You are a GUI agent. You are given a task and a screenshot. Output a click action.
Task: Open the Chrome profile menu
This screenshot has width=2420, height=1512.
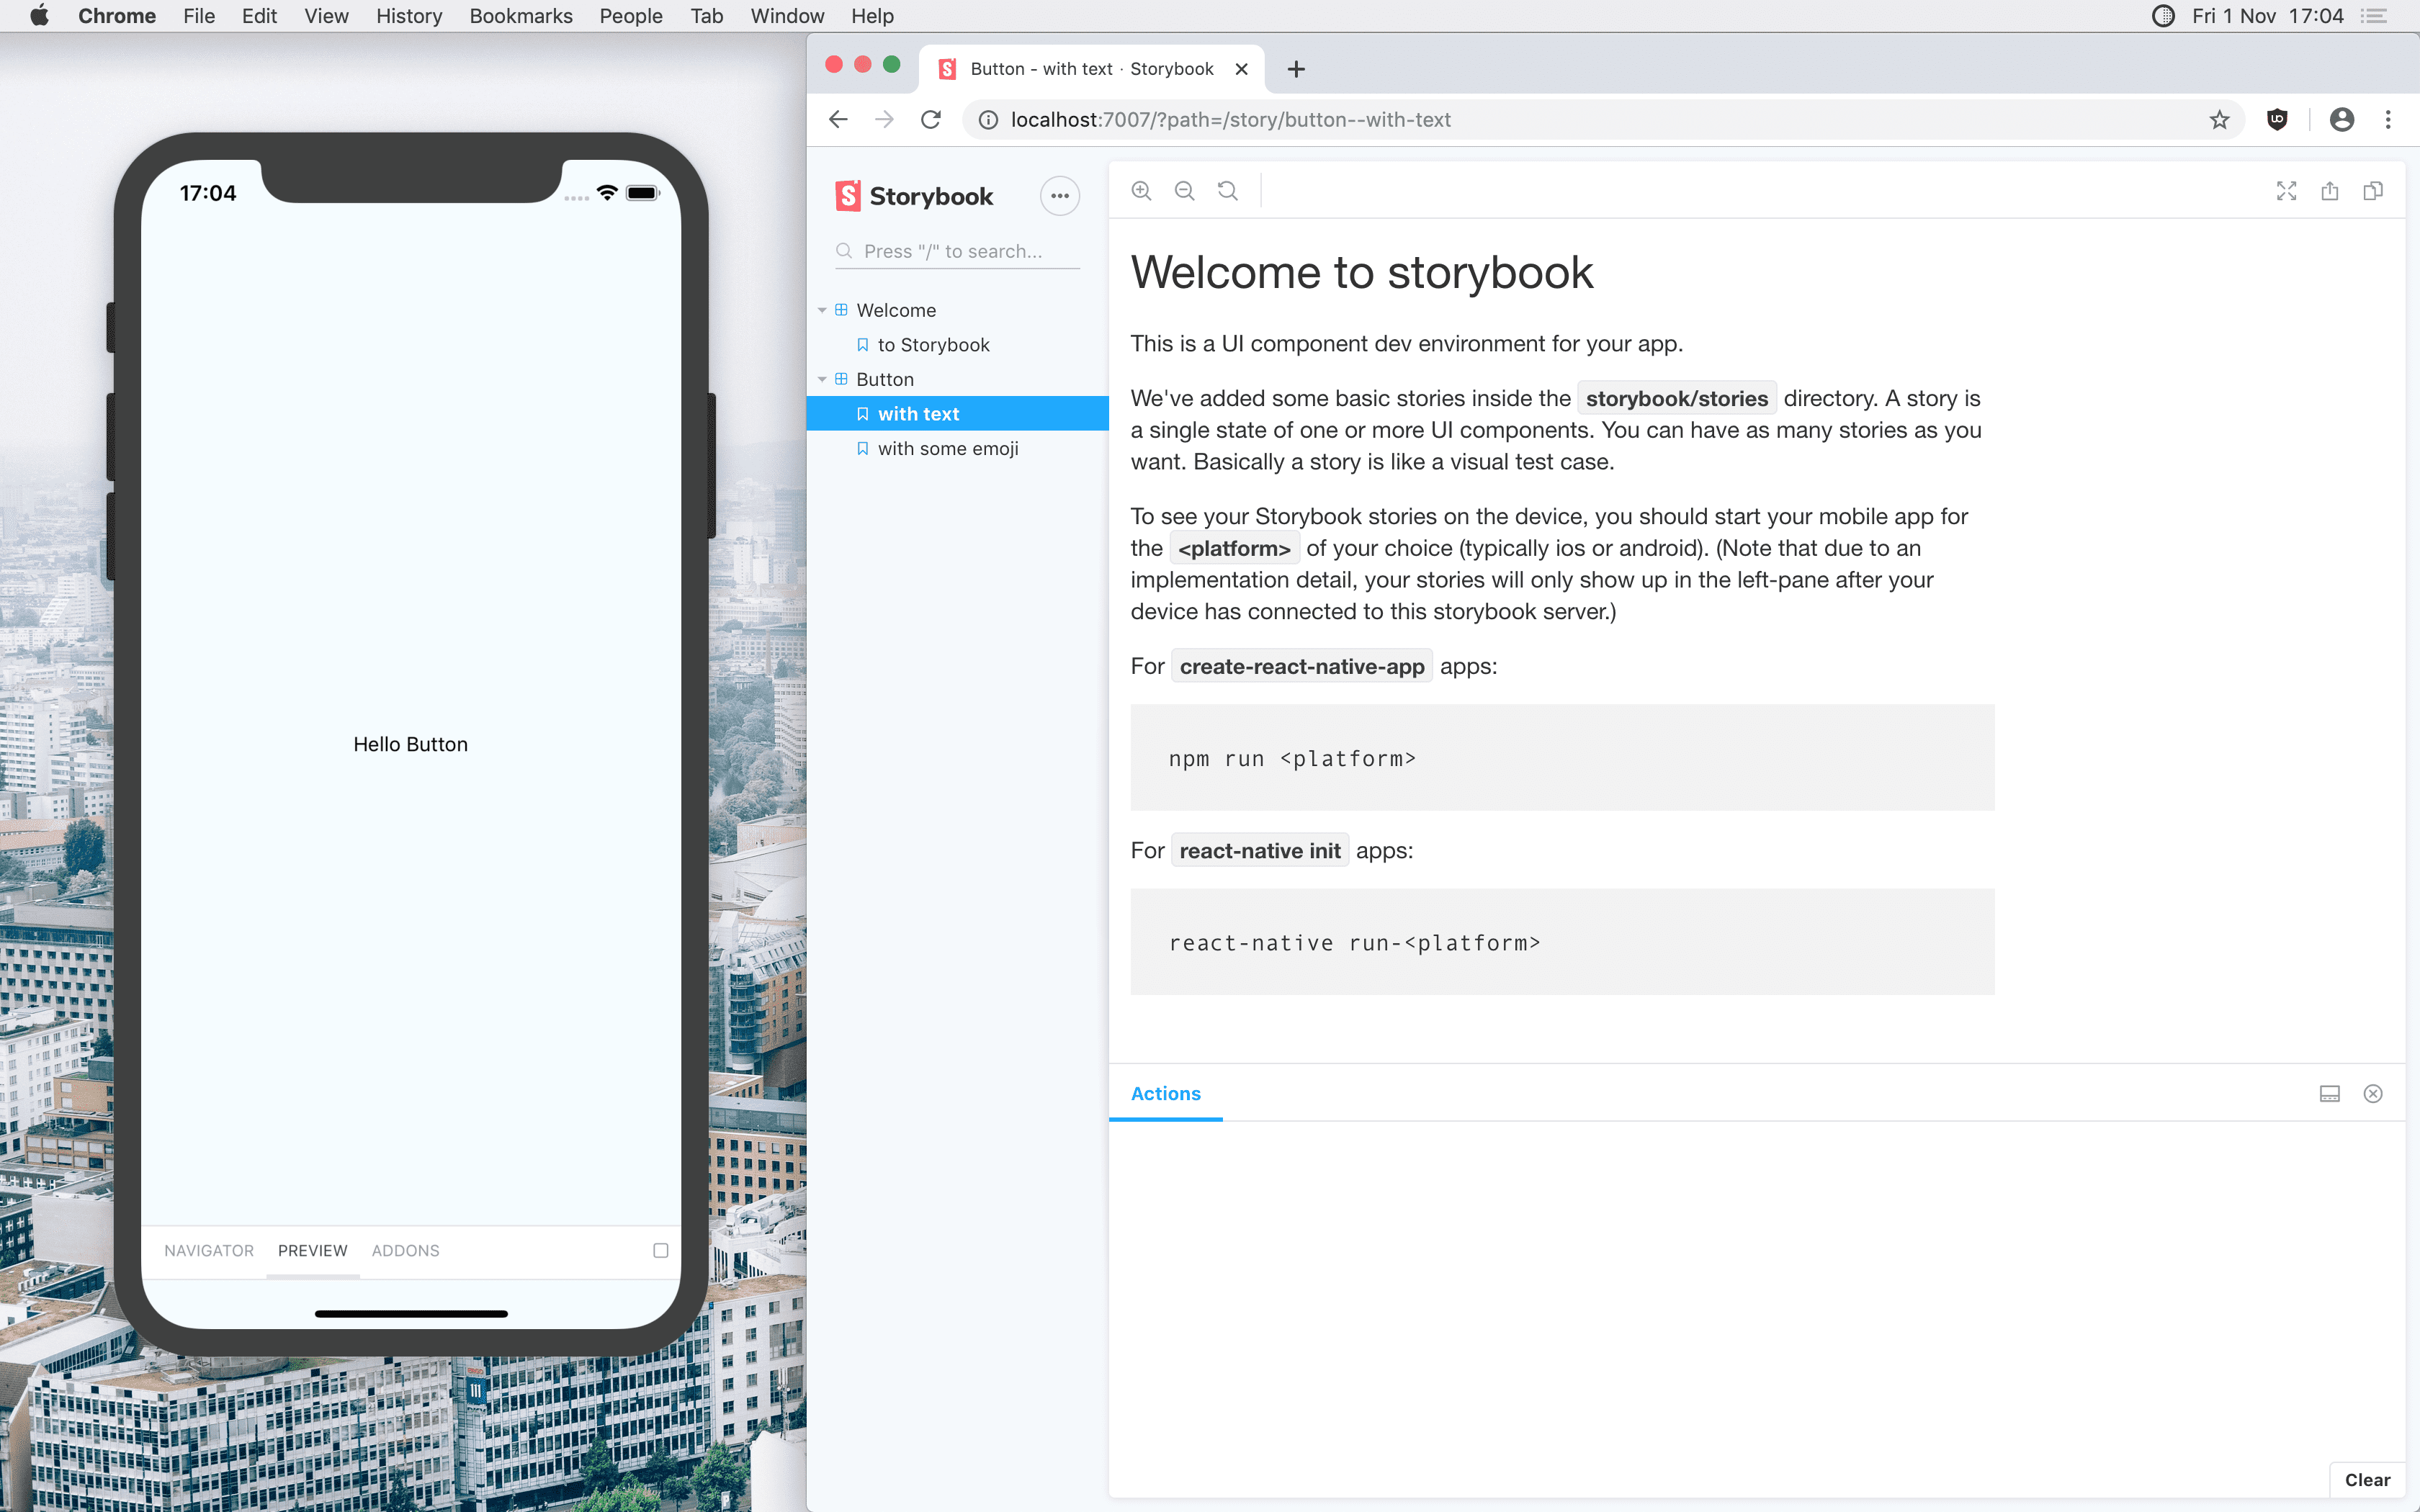[2341, 119]
